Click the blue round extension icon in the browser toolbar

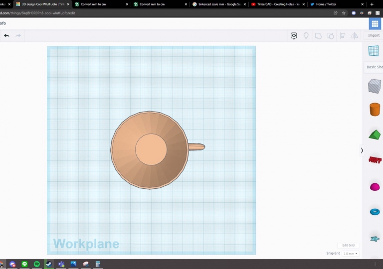click(354, 13)
